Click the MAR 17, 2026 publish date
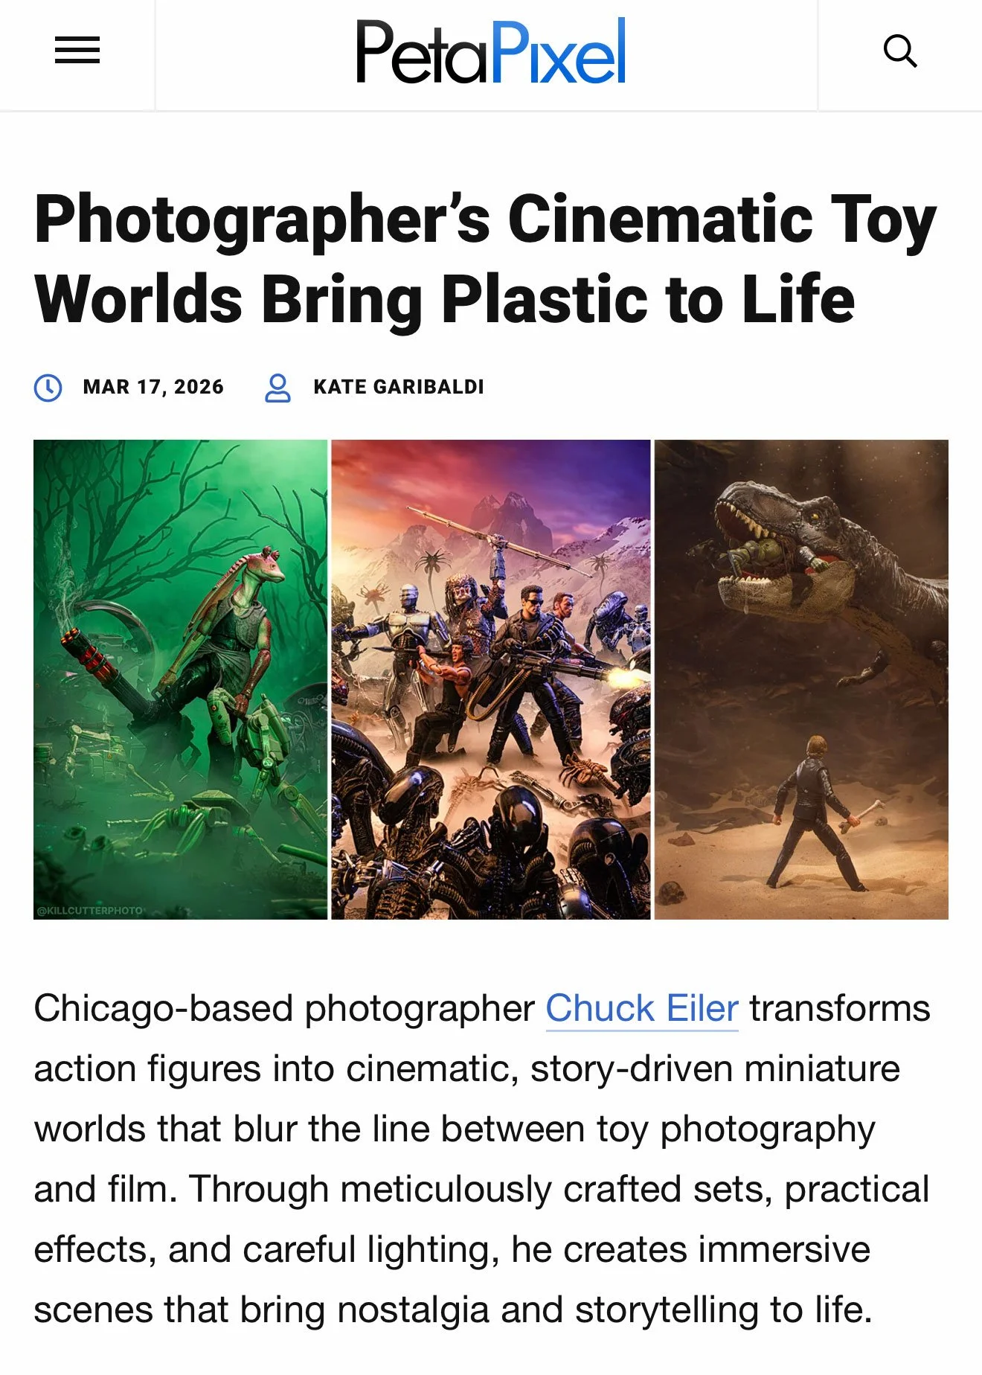The image size is (982, 1375). click(x=153, y=387)
